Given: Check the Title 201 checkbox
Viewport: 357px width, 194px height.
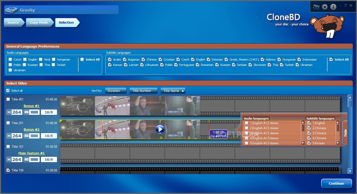Looking at the screenshot, I should [8, 123].
